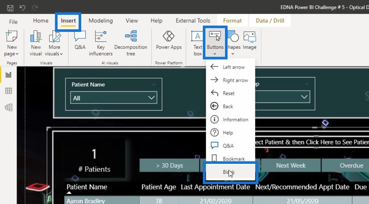This screenshot has width=369, height=204.
Task: Insert an Image from ribbon
Action: pos(249,40)
